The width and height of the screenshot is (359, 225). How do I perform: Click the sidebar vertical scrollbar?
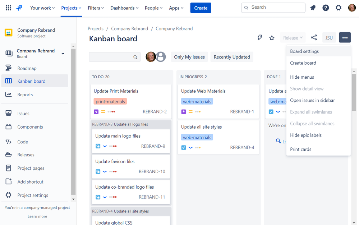[x=73, y=121]
